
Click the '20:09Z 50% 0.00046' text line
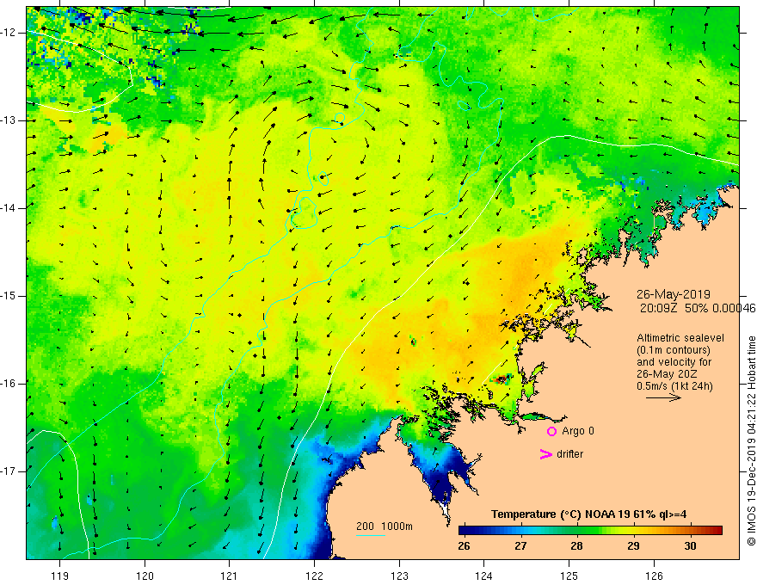point(698,308)
